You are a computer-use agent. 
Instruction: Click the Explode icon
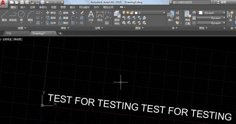tap(82, 18)
